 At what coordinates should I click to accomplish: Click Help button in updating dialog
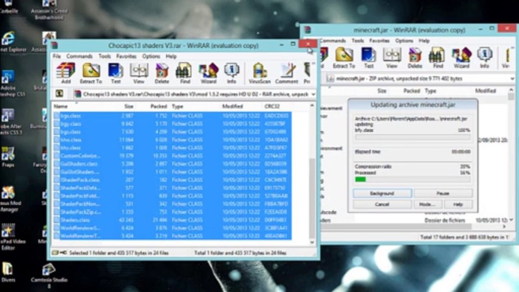(458, 204)
